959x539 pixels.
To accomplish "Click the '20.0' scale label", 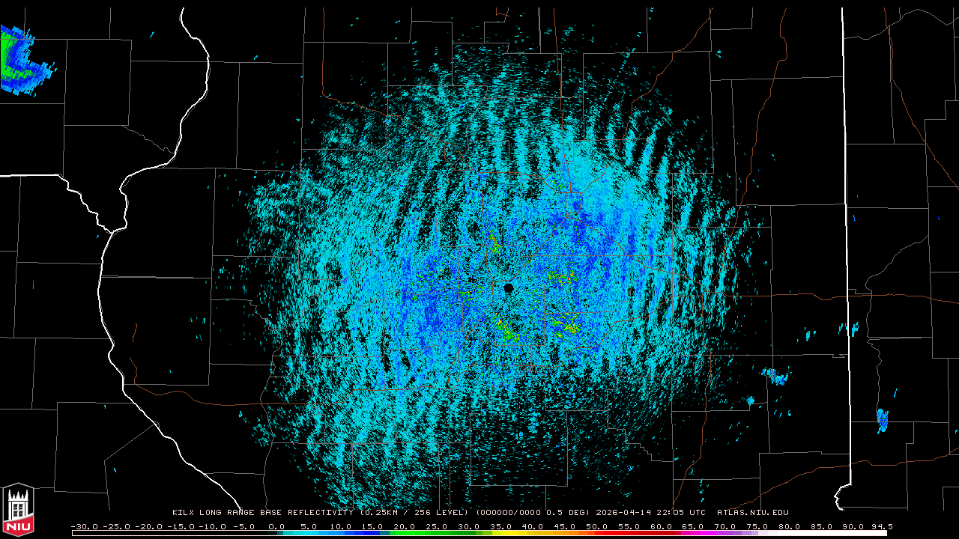I will point(405,526).
